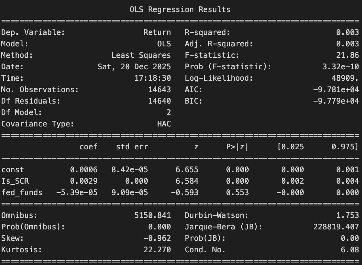This screenshot has width=362, height=265.
Task: Click the Kurtosis value 22.270
Action: (x=157, y=250)
